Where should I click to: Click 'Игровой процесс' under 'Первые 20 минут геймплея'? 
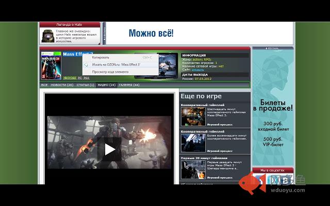[220, 178]
